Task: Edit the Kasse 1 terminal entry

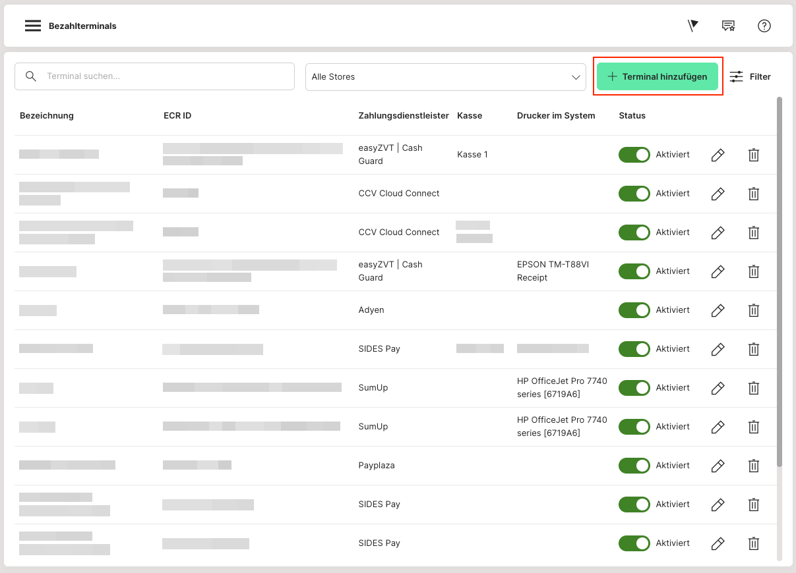Action: (x=718, y=155)
